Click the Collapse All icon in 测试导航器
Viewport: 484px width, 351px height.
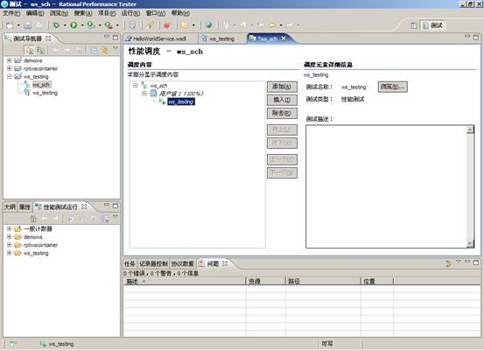coord(95,50)
